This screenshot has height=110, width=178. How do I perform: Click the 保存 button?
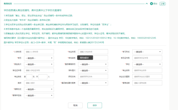click(95, 105)
